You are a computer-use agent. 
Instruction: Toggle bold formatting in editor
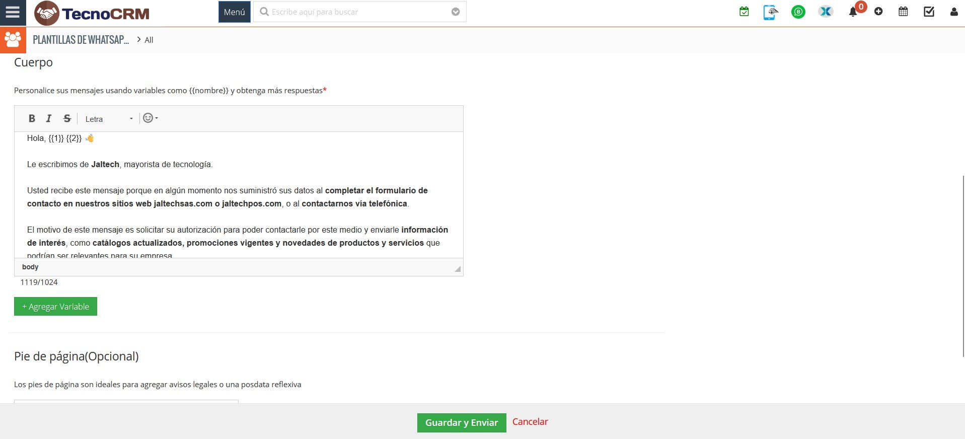point(32,118)
